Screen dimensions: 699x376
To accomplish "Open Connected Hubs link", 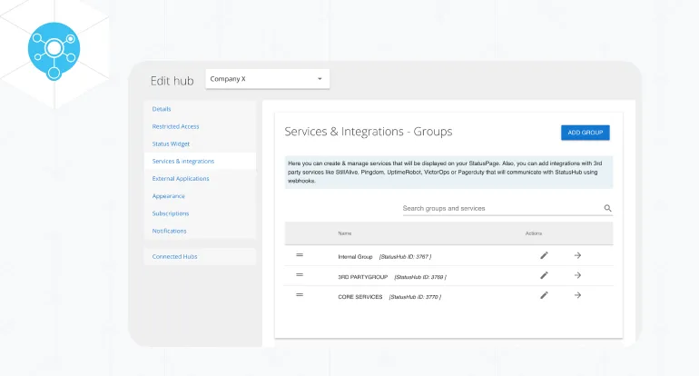I will point(174,256).
